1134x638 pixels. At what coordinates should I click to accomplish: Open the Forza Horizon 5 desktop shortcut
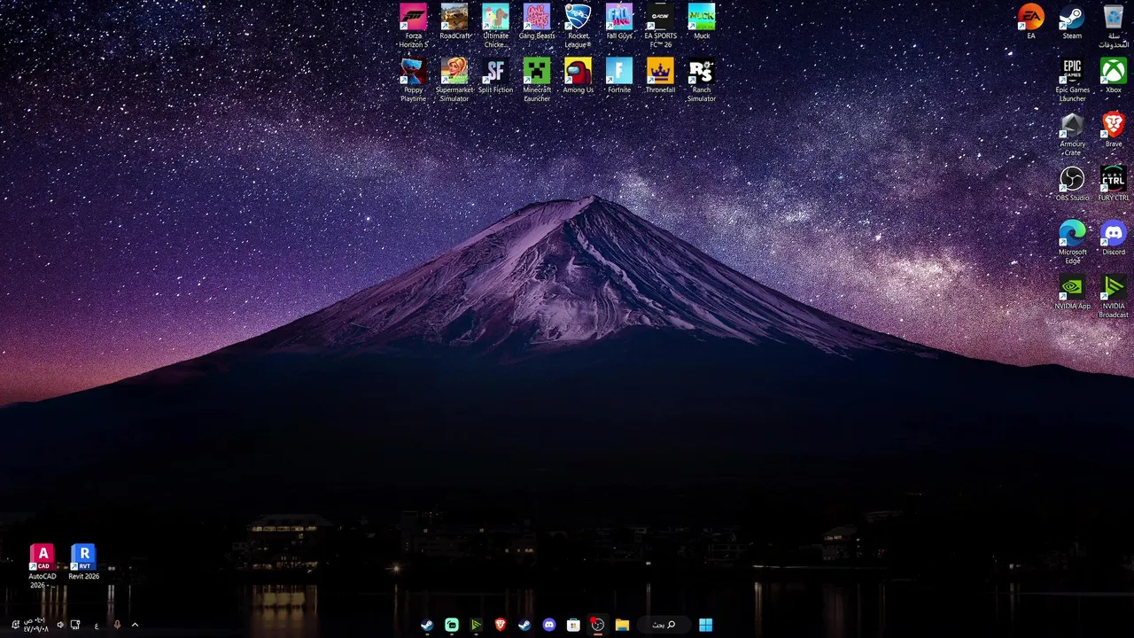click(413, 27)
